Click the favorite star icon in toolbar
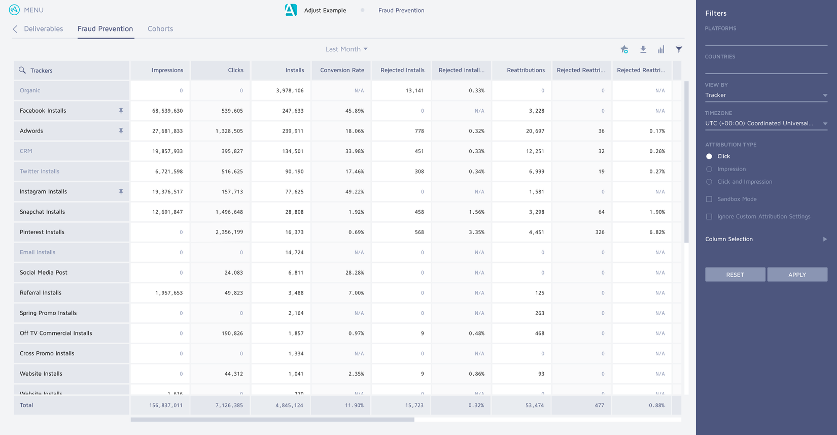 624,49
